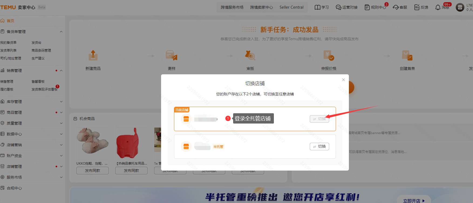Click the user avatar profile icon
The image size is (473, 203).
(x=460, y=7)
